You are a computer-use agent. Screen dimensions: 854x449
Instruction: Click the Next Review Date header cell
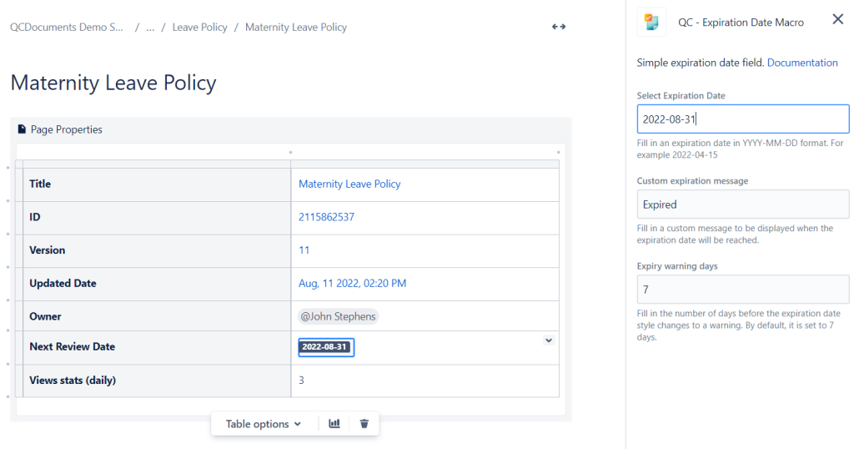[x=157, y=347]
